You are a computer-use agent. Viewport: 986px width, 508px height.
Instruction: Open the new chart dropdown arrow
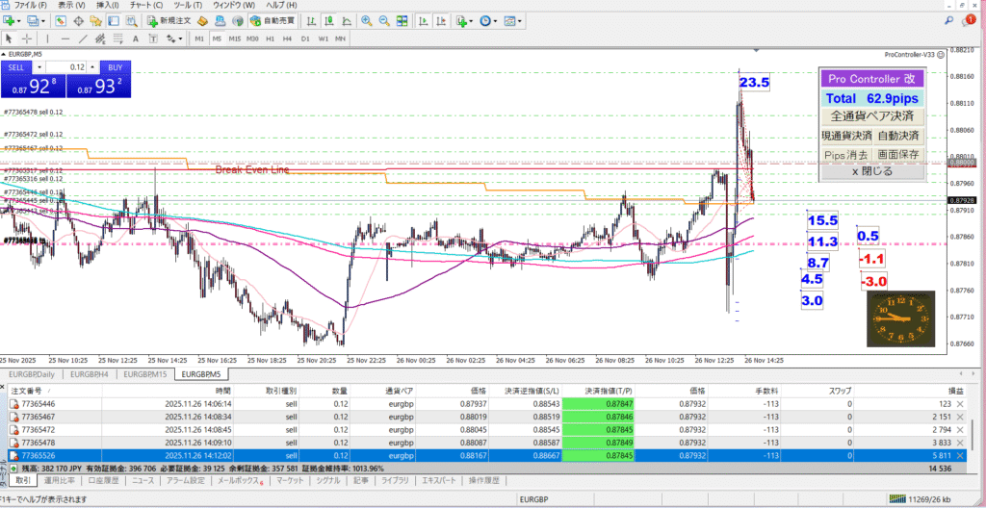click(21, 20)
